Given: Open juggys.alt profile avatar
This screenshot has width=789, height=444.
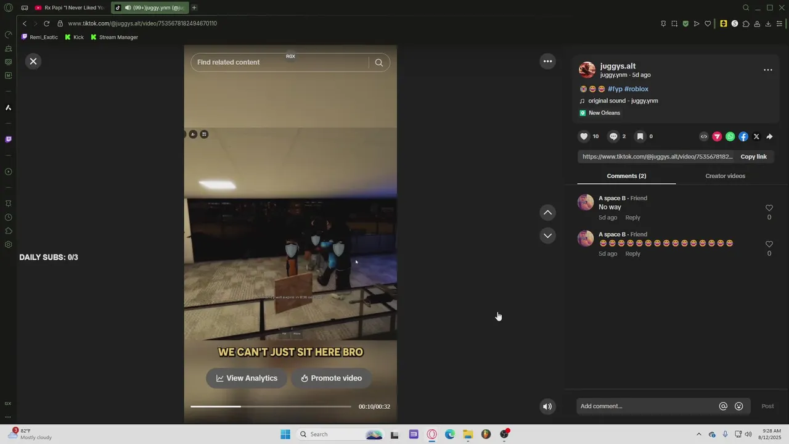Looking at the screenshot, I should pyautogui.click(x=587, y=70).
